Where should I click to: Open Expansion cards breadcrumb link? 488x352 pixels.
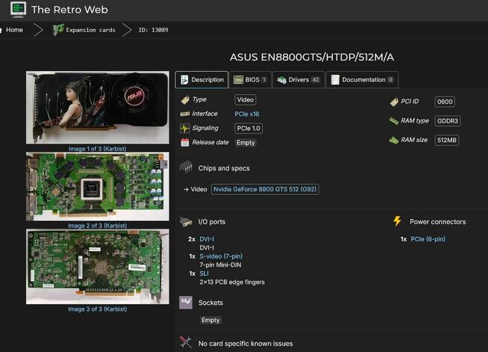tap(90, 30)
